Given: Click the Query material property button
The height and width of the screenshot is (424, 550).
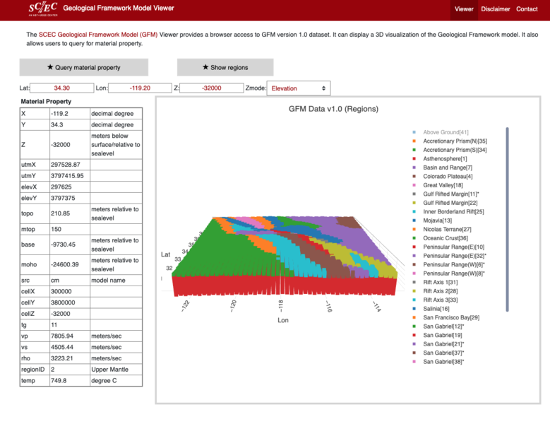Looking at the screenshot, I should pyautogui.click(x=84, y=67).
